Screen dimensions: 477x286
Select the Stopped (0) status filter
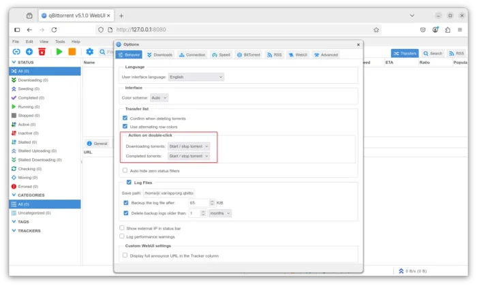click(x=45, y=116)
